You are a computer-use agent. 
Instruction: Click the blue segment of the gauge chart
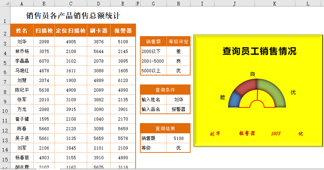point(233,99)
